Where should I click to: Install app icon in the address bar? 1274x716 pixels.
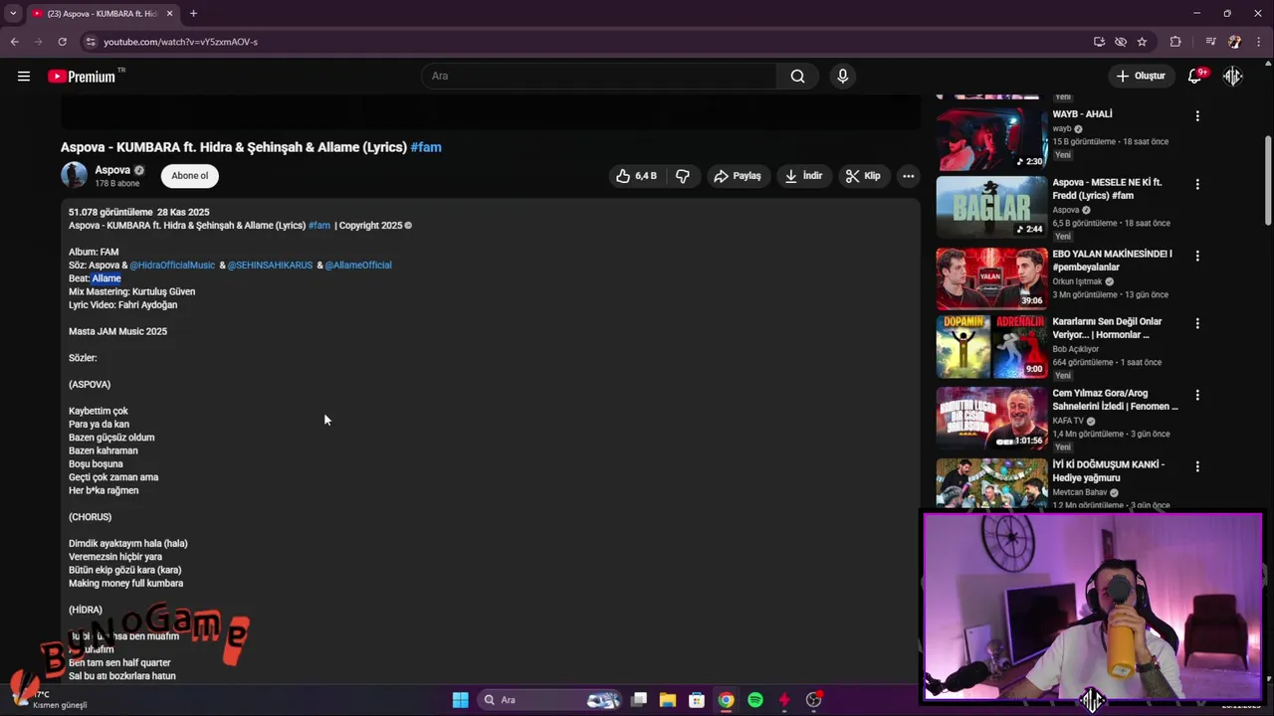pyautogui.click(x=1099, y=42)
